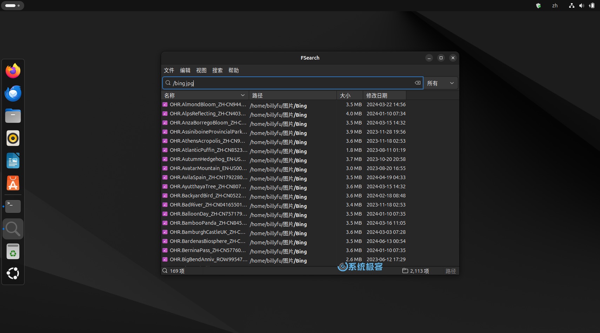Click the 4.0 MB size cell
Viewport: 600px width, 333px height.
354,114
